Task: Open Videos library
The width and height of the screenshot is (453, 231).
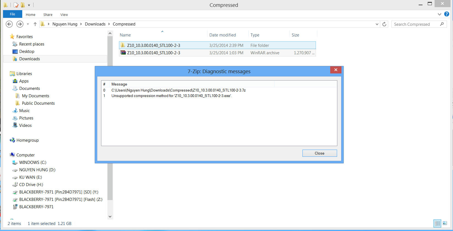Action: point(25,125)
